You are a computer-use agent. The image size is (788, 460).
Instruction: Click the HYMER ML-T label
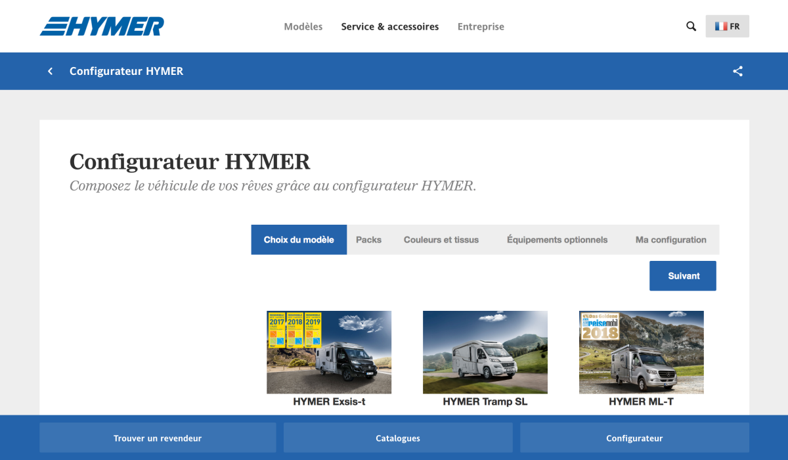click(x=641, y=402)
